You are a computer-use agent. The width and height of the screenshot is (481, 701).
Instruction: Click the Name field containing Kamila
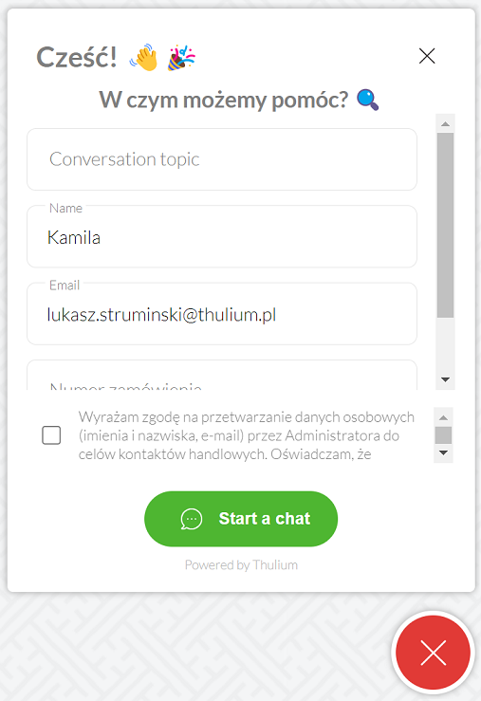click(x=222, y=236)
